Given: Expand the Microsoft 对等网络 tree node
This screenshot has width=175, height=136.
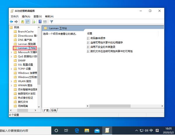Looking at the screenshot, I should tap(11, 52).
